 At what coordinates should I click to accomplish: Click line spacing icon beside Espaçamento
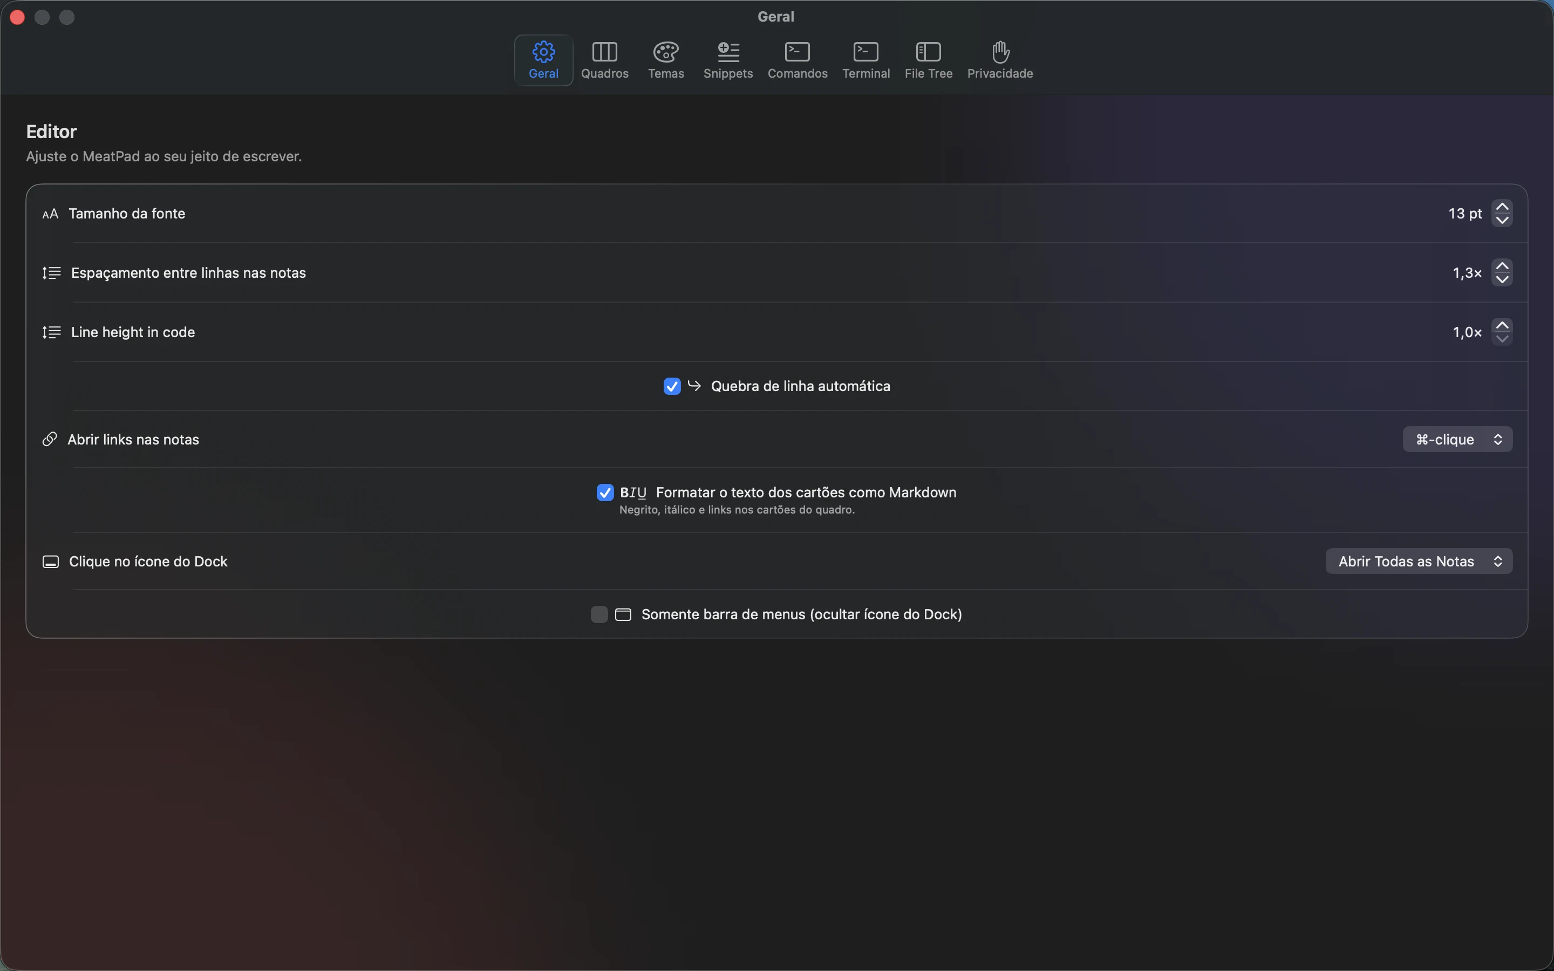[x=51, y=273]
